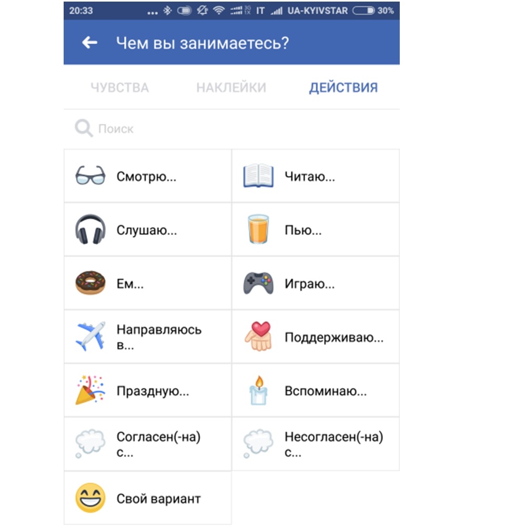Open the НАКЛЕЙКИ tab
This screenshot has height=528, width=516.
pos(231,87)
